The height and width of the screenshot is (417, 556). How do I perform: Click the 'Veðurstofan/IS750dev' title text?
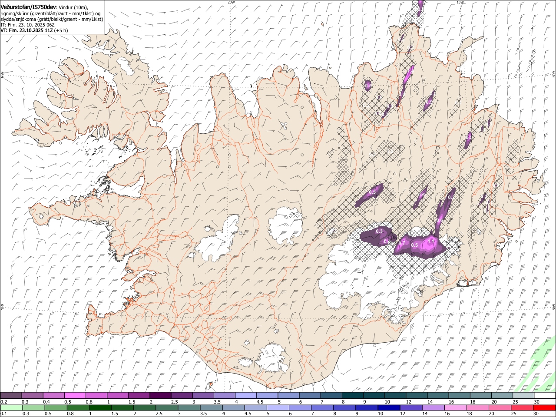[x=28, y=7]
